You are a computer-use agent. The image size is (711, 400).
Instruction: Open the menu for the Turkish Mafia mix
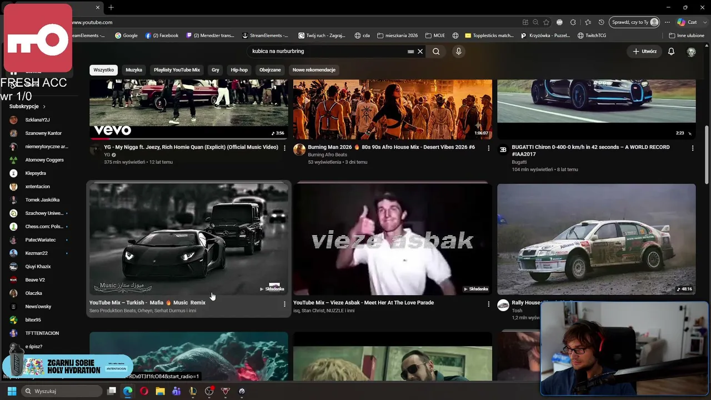[284, 304]
